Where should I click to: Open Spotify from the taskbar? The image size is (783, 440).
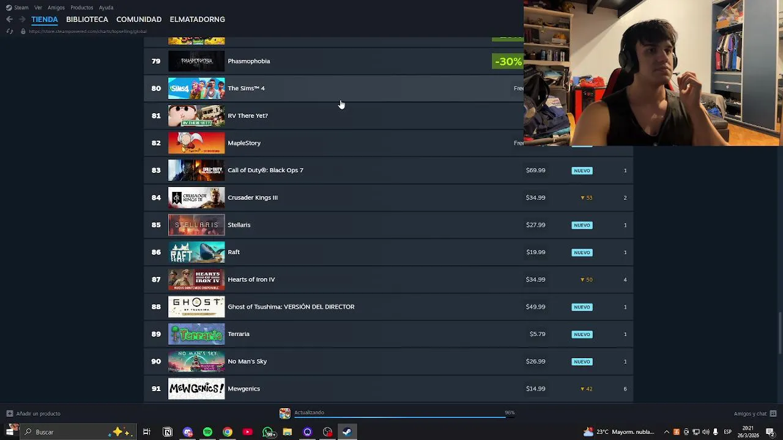207,432
